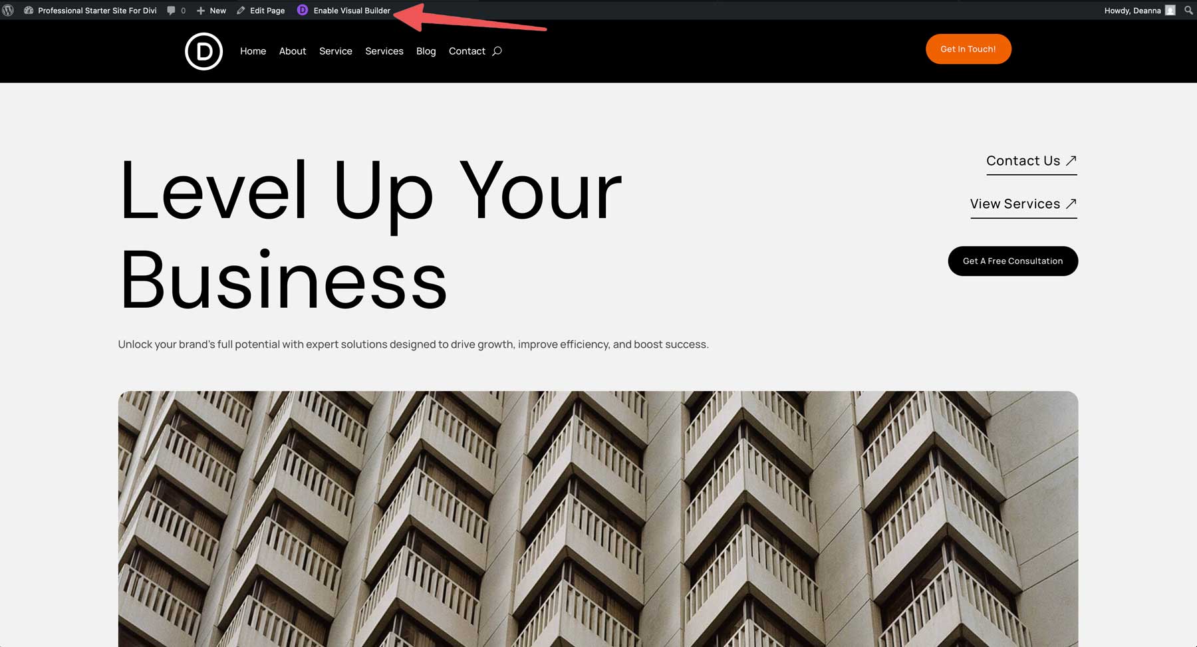Click the pencil icon beside Edit Page
1197x647 pixels.
pos(241,10)
